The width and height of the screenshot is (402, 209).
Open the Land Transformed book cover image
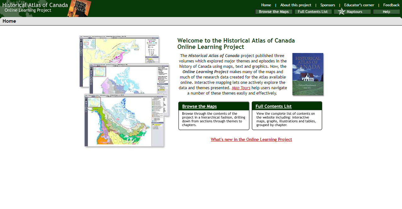pos(307,74)
